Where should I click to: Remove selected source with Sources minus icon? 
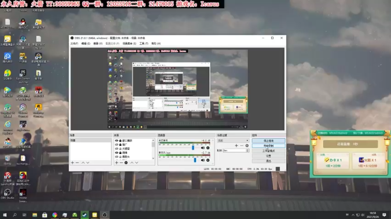[121, 163]
